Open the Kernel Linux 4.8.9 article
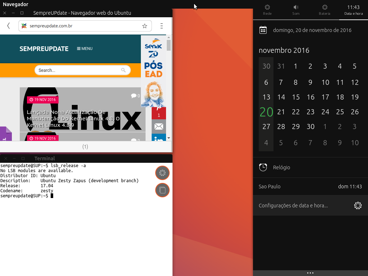Viewport: 368px width, 276px height. (73, 119)
